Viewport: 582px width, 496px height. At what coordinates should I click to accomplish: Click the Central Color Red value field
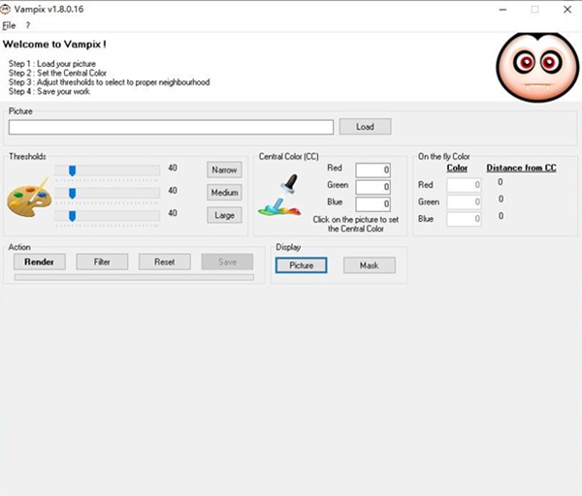point(372,170)
